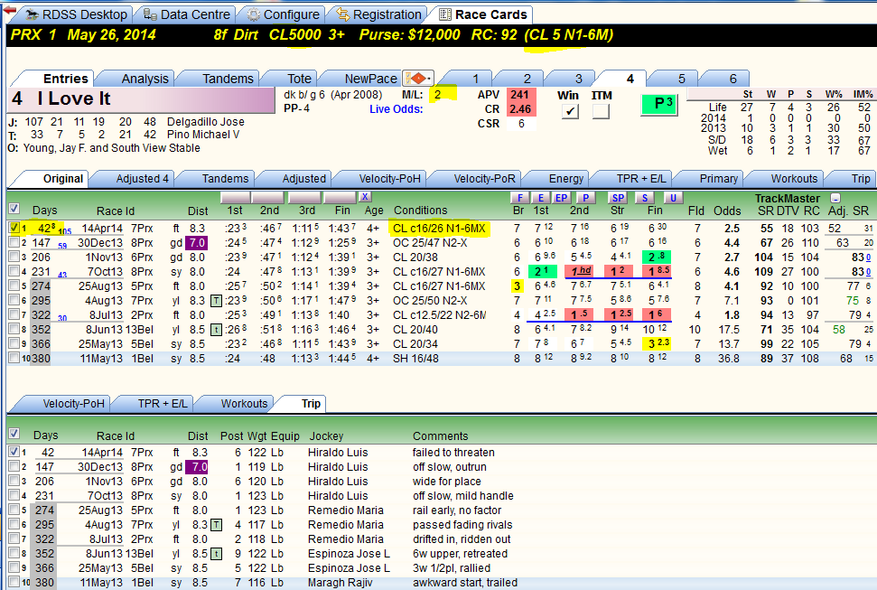Click the Conditions column header

[x=421, y=211]
